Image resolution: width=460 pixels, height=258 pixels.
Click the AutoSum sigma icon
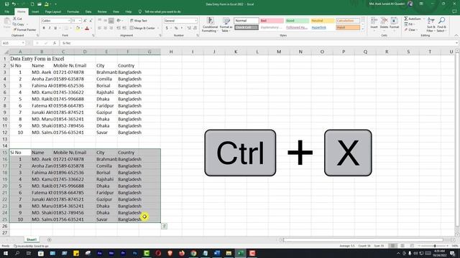click(406, 19)
